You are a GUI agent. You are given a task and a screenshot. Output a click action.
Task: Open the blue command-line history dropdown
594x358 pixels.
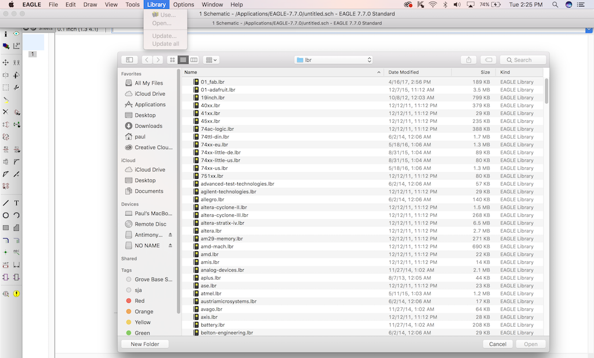(589, 29)
